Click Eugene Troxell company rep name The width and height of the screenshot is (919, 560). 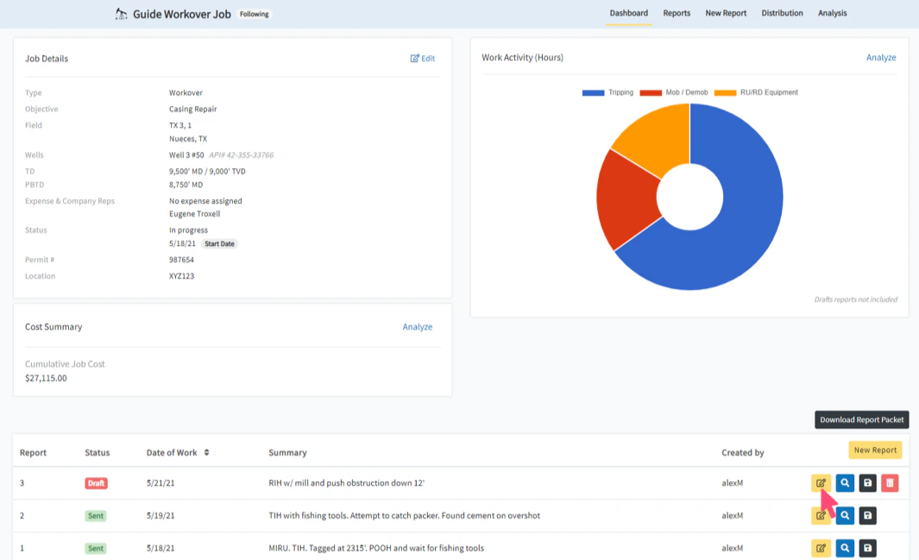(x=194, y=214)
